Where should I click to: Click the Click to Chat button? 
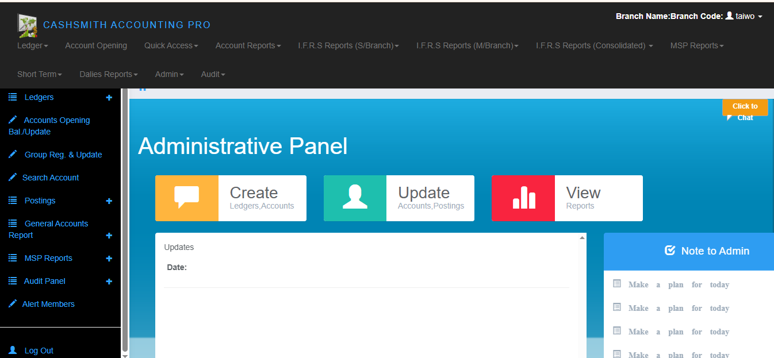745,109
